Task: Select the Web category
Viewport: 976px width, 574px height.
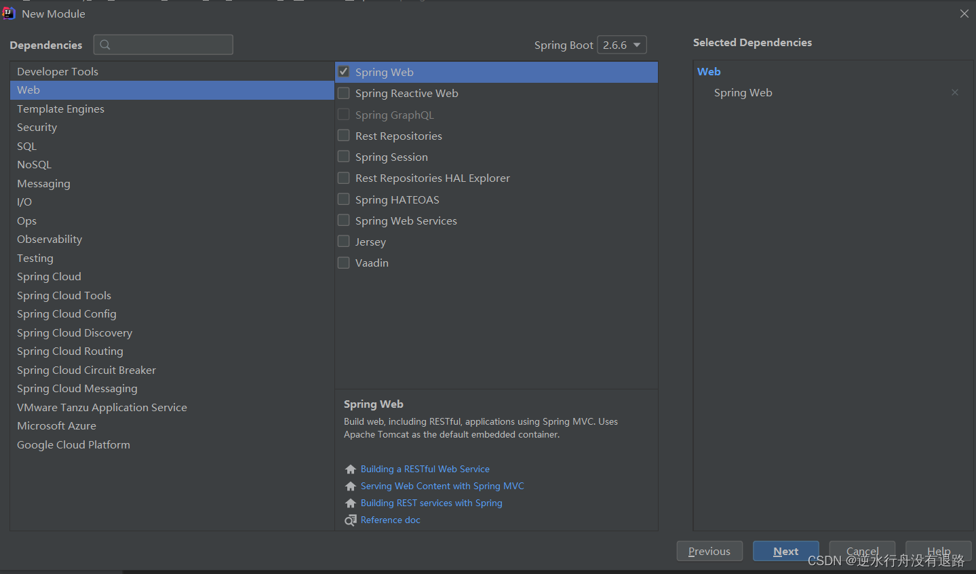Action: pos(172,90)
